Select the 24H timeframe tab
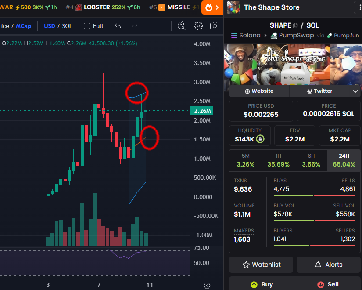This screenshot has width=362, height=290. coord(344,160)
